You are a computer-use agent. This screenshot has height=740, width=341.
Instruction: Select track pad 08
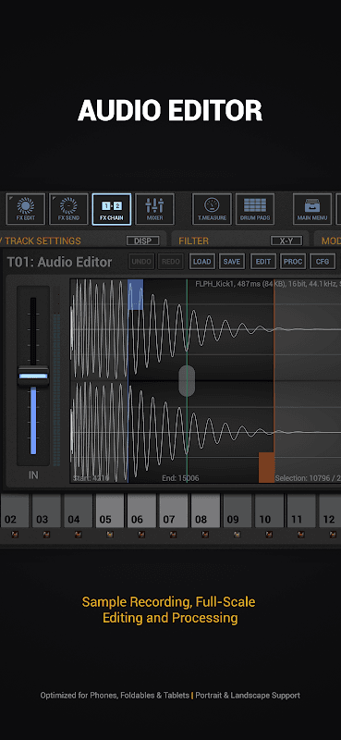click(x=205, y=512)
